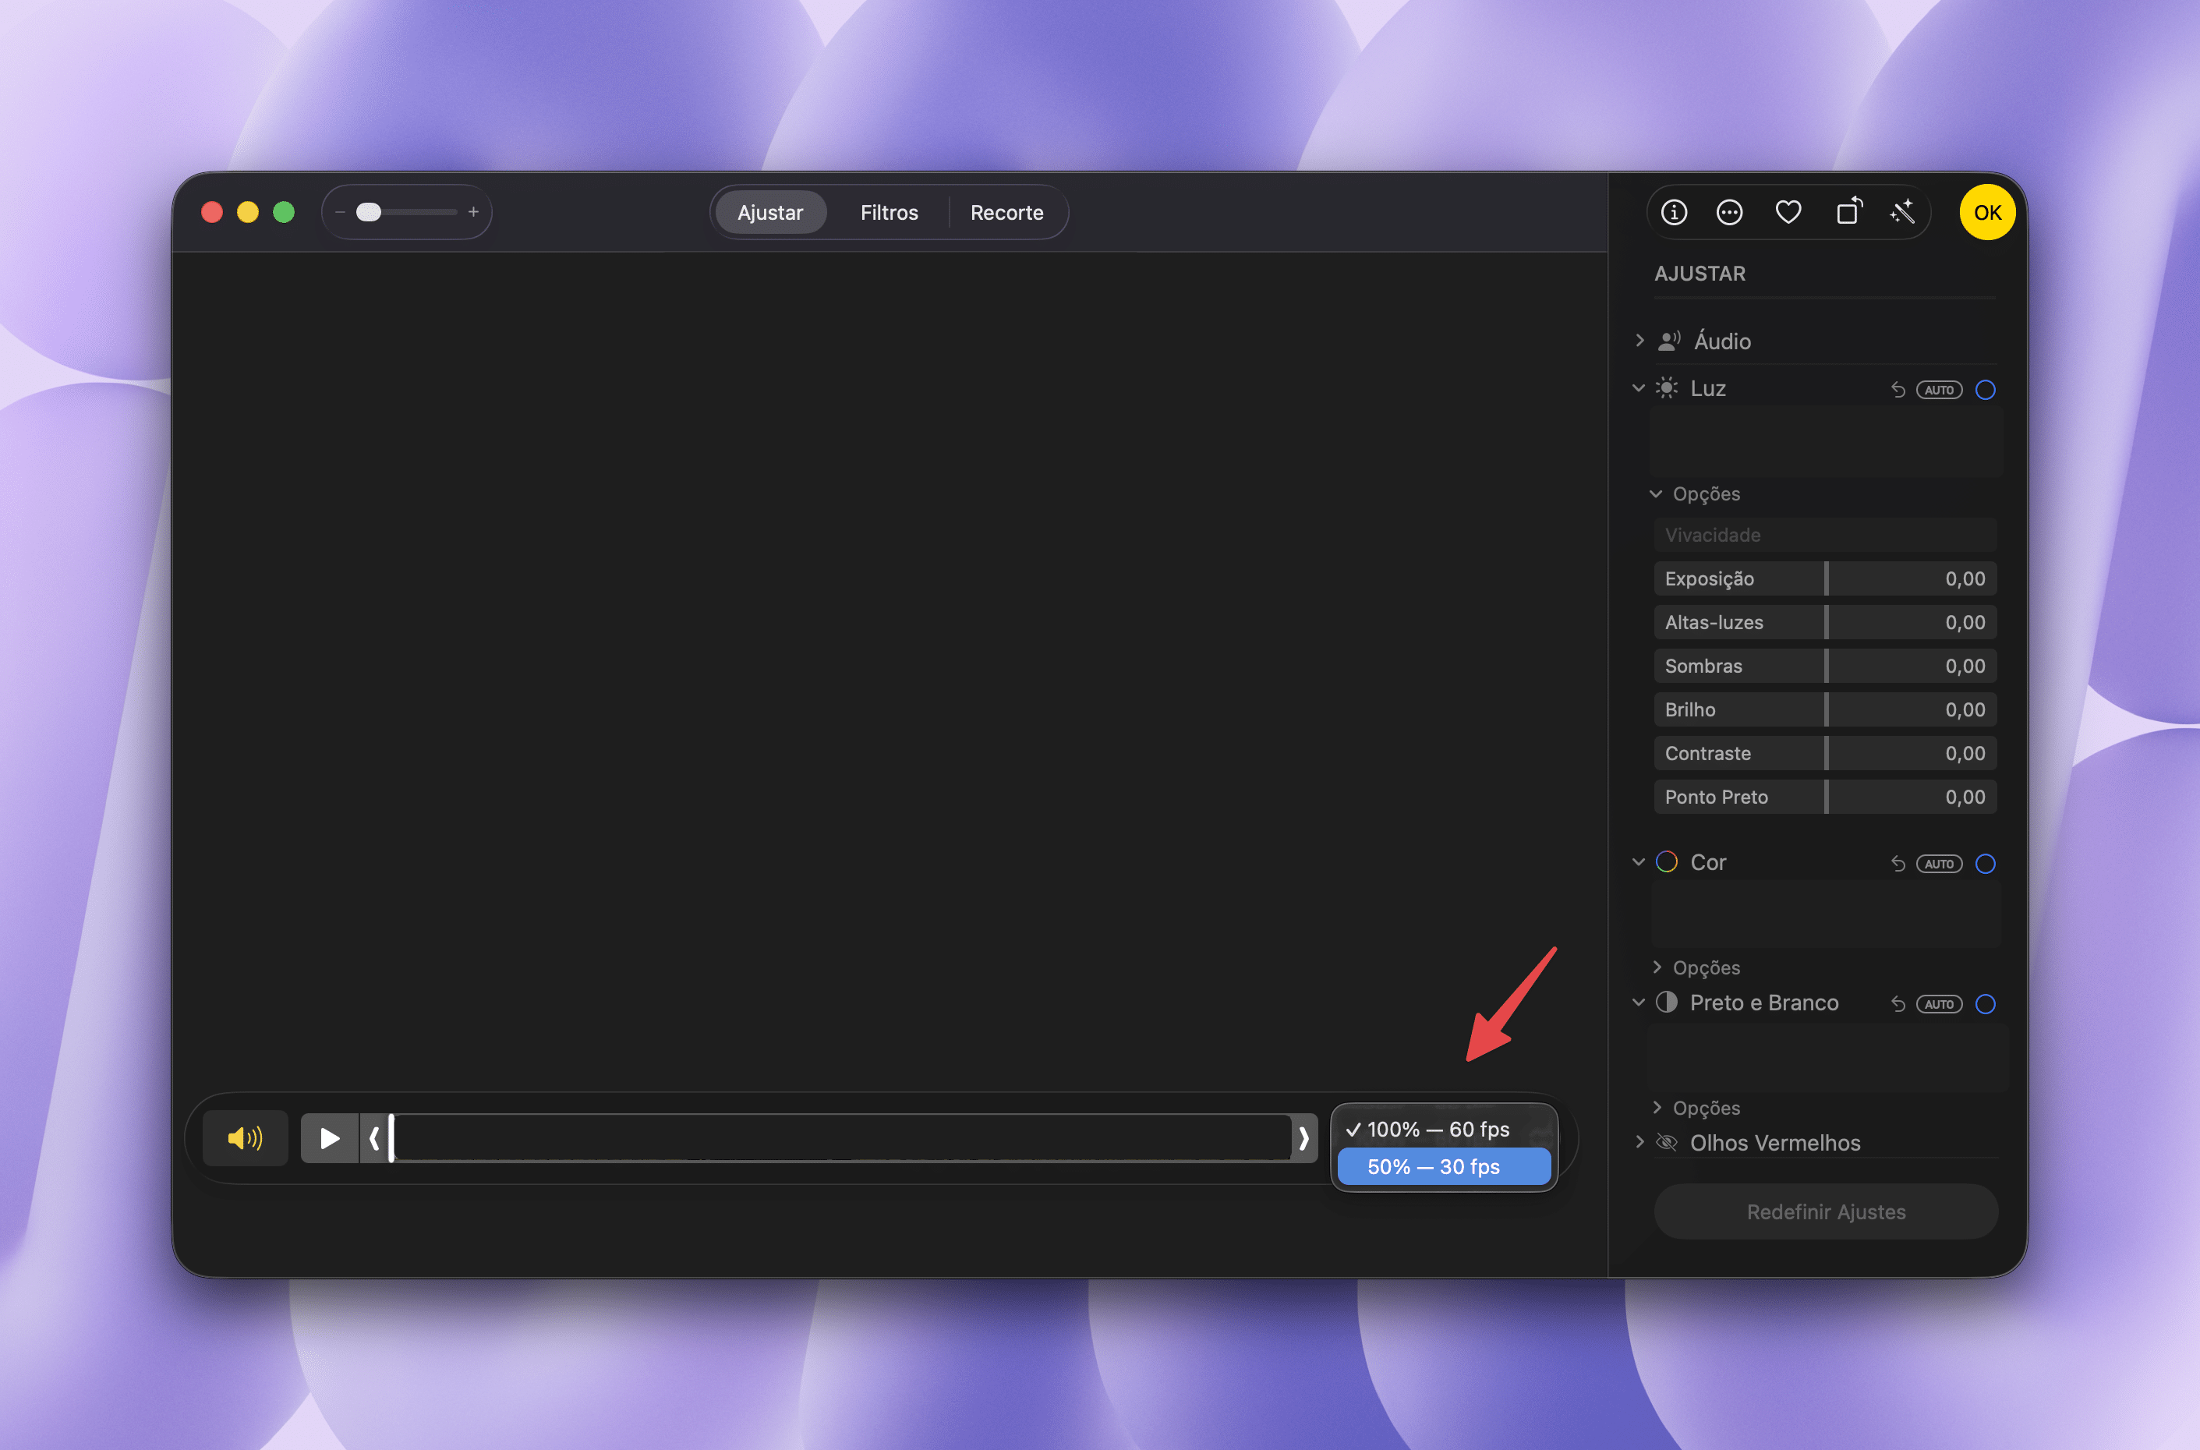
Task: Click the magic wand auto-enhance icon
Action: click(1902, 213)
